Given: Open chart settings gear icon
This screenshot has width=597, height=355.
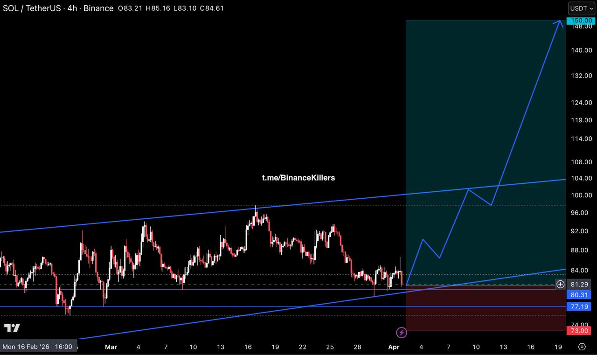Looking at the screenshot, I should (582, 347).
